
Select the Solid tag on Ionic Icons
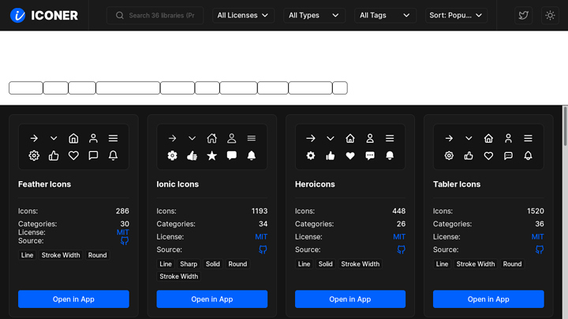pyautogui.click(x=213, y=264)
